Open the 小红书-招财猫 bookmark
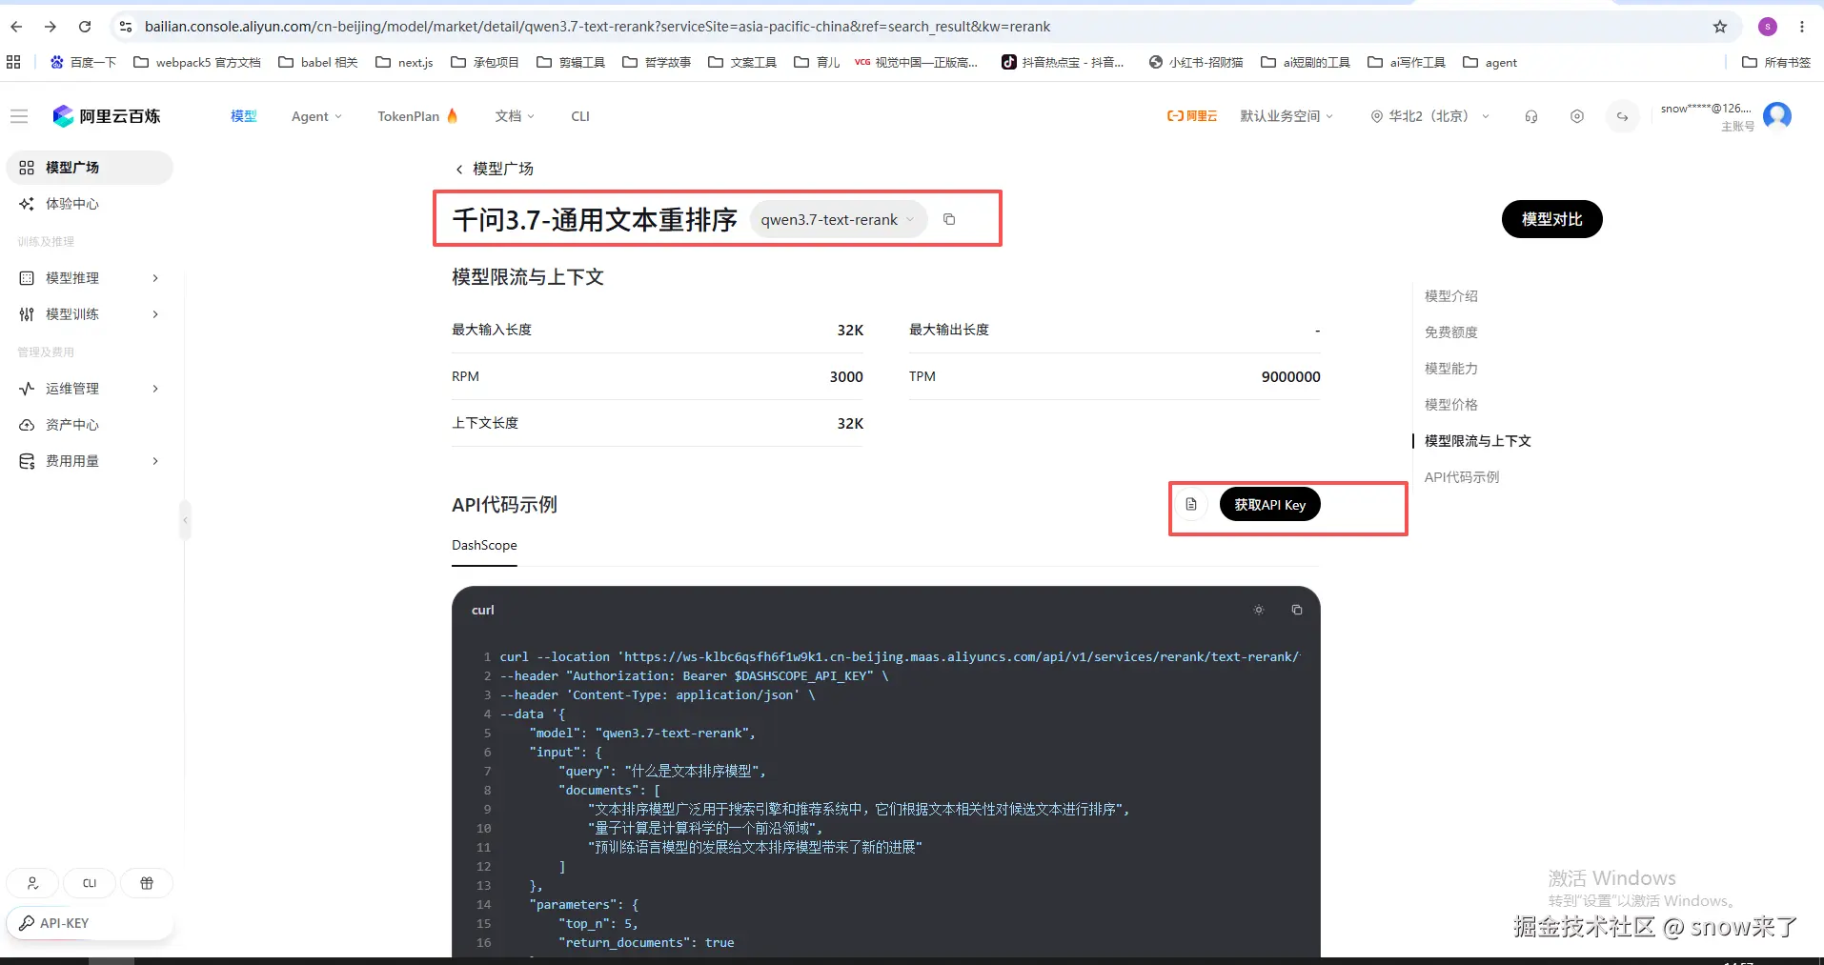Screen dimensions: 1824x965 pos(1196,62)
